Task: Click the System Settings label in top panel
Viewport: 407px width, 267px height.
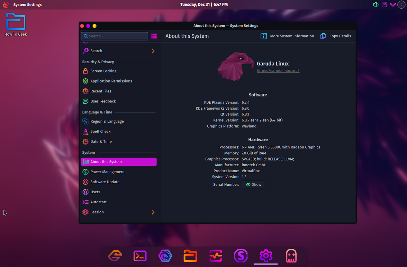Action: point(28,5)
